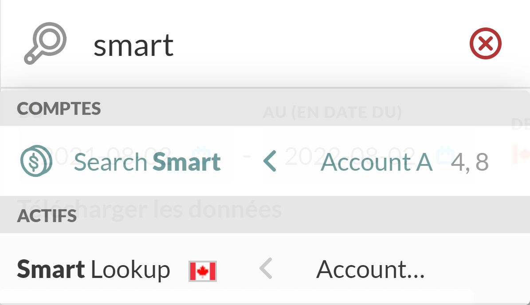Click the dimmed "AU (EN DATE DU)" label
530x305 pixels.
pyautogui.click(x=332, y=113)
